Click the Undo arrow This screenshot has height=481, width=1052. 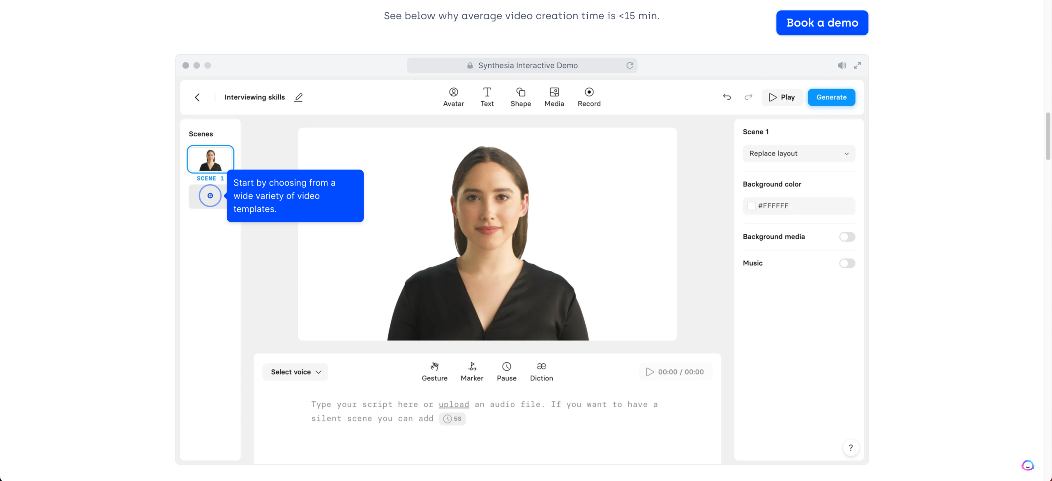(727, 97)
